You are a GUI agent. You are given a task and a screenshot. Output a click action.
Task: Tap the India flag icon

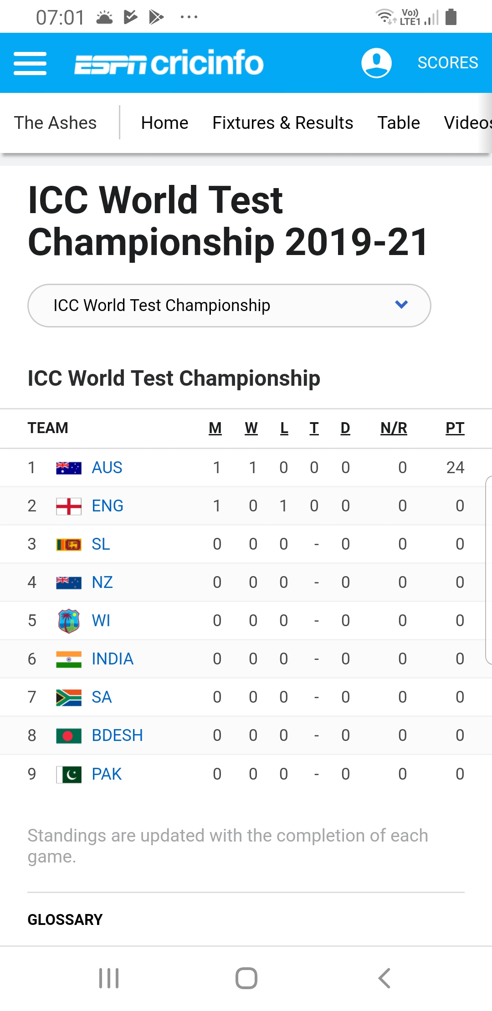tap(69, 659)
